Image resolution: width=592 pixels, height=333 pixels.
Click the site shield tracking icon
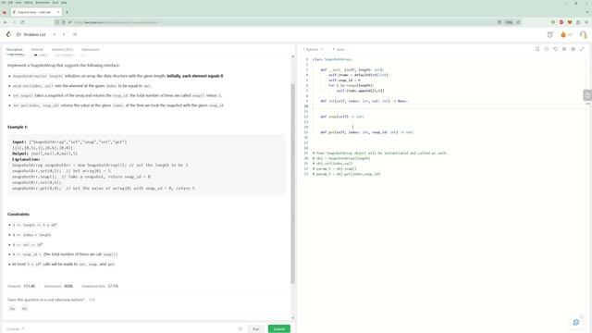pyautogui.click(x=56, y=22)
